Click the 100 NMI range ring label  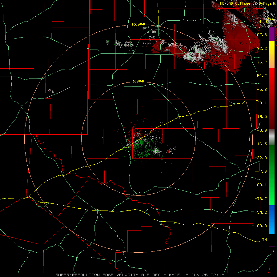click(x=138, y=24)
